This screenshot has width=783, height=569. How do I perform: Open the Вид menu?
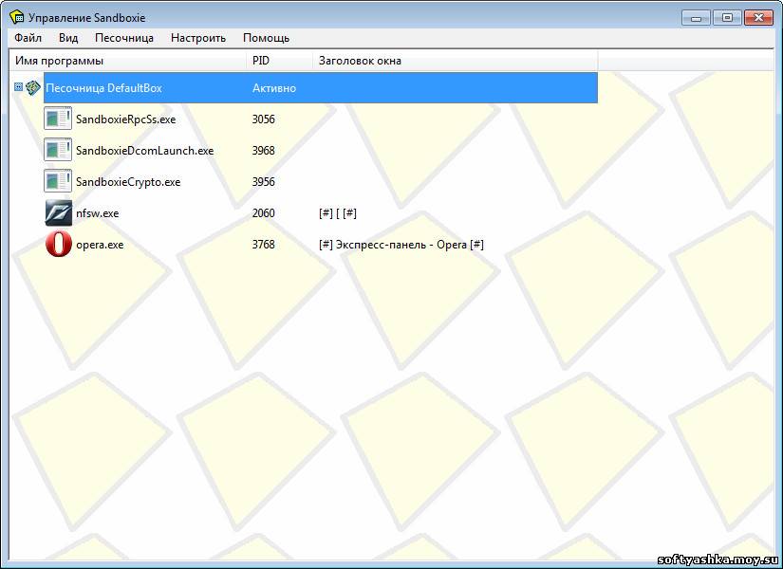[x=68, y=38]
